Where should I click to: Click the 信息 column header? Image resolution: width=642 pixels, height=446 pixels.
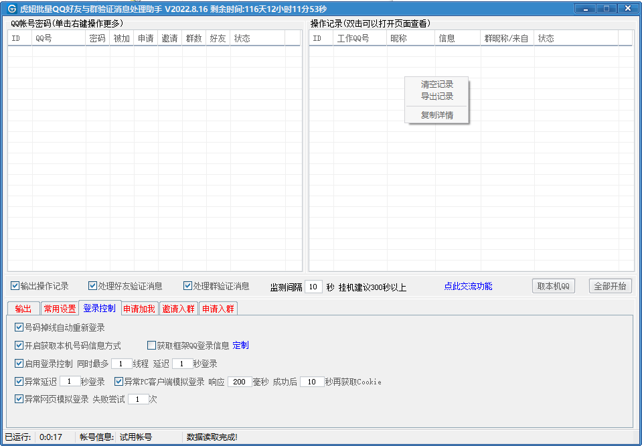458,38
